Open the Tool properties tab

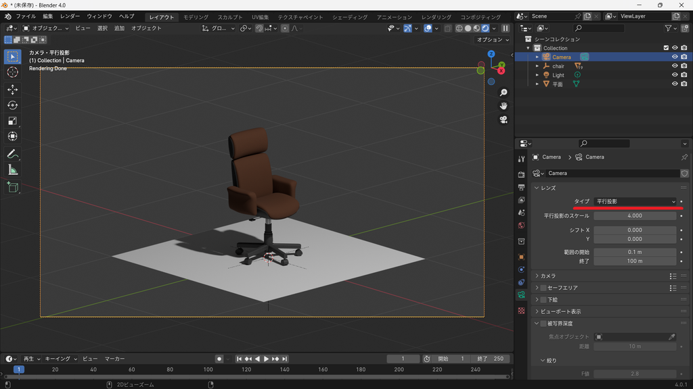coord(522,159)
